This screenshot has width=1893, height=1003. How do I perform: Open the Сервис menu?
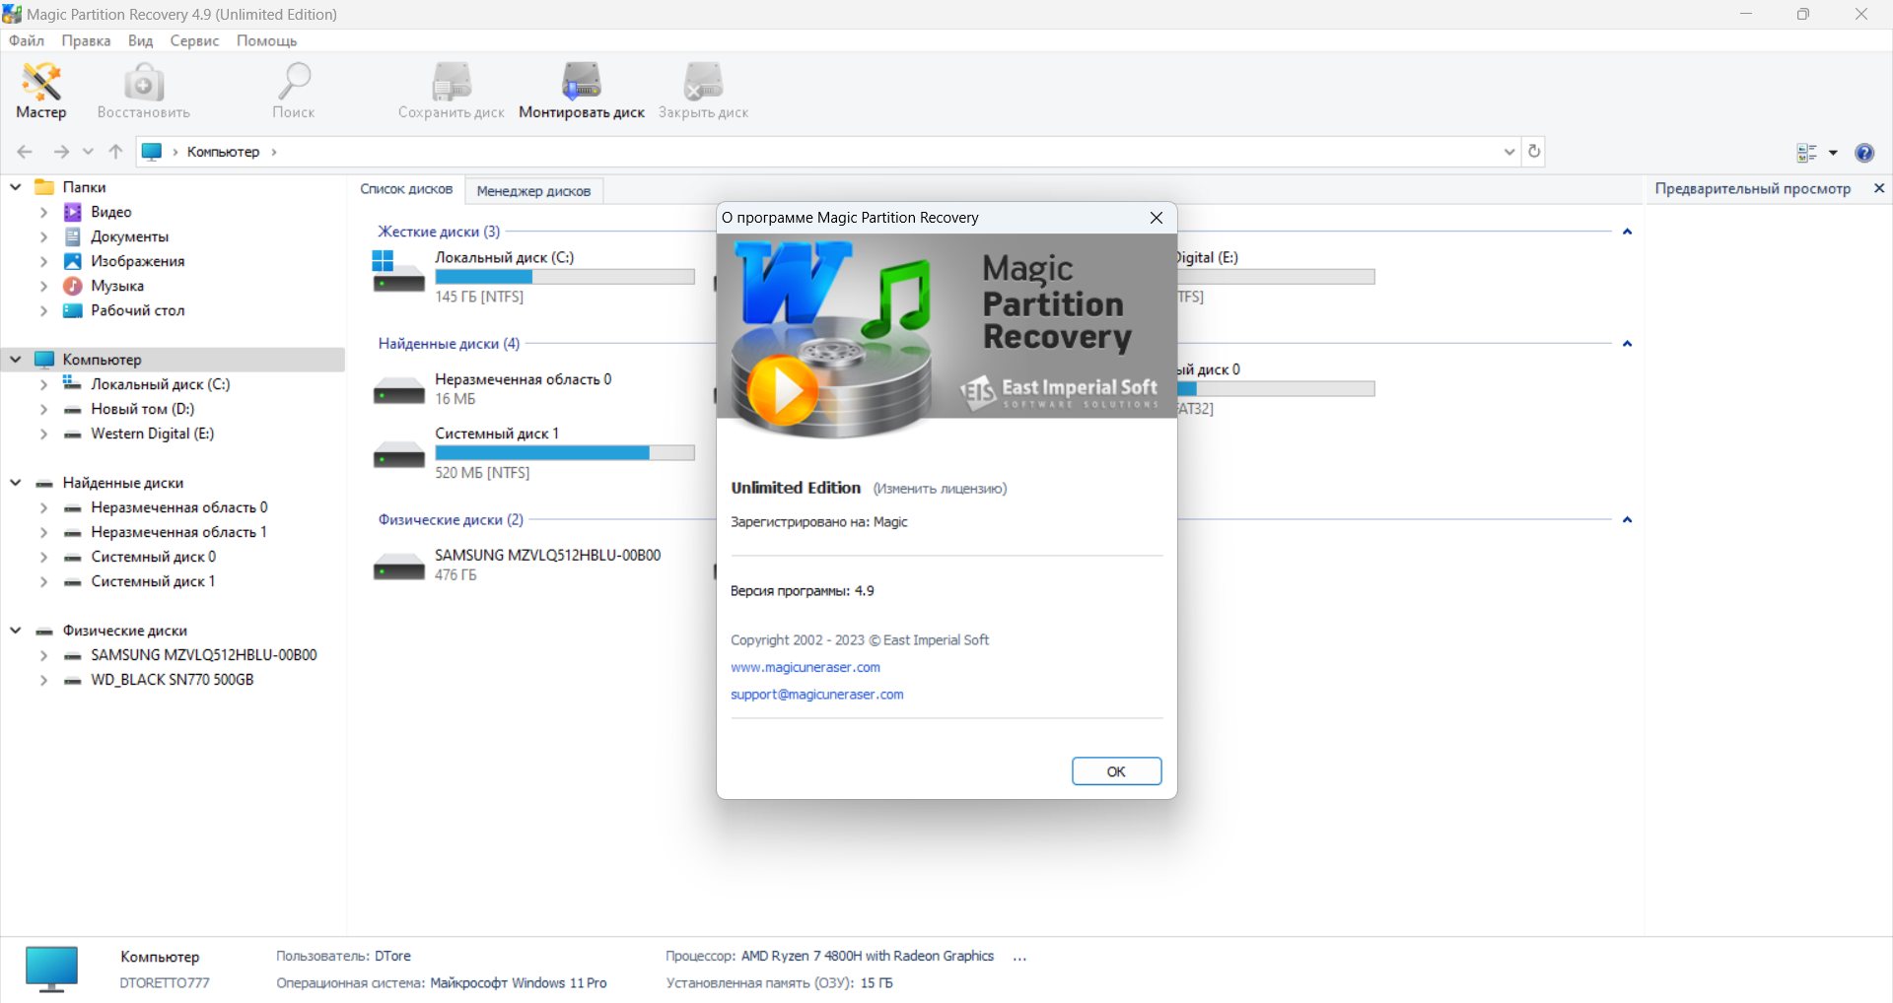pos(194,40)
